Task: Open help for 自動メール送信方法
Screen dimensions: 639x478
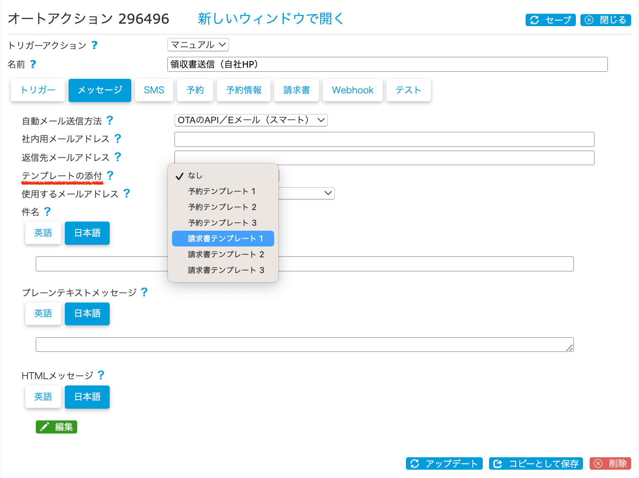Action: (x=110, y=120)
